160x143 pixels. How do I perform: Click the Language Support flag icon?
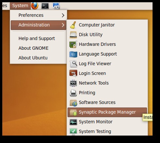click(x=73, y=54)
